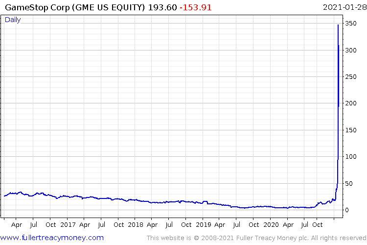Image resolution: width=367 pixels, height=245 pixels.
Task: Click the copyright notice for Fuller Treacy Money
Action: [x=255, y=238]
